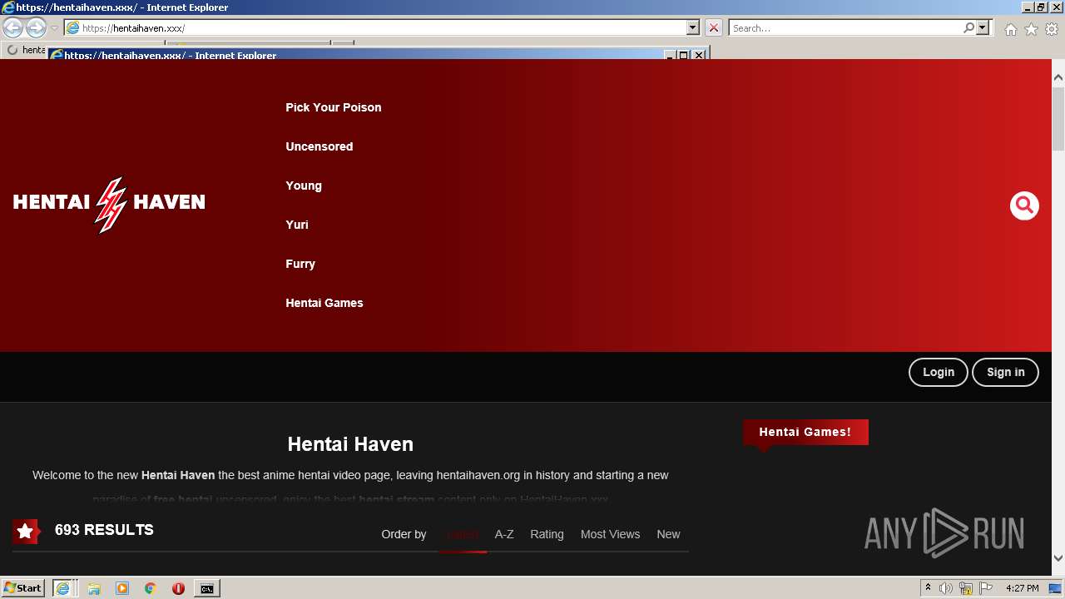Click the page scrollbar down arrow

[1058, 558]
